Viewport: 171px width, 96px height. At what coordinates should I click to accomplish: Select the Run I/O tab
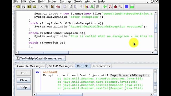point(83,66)
